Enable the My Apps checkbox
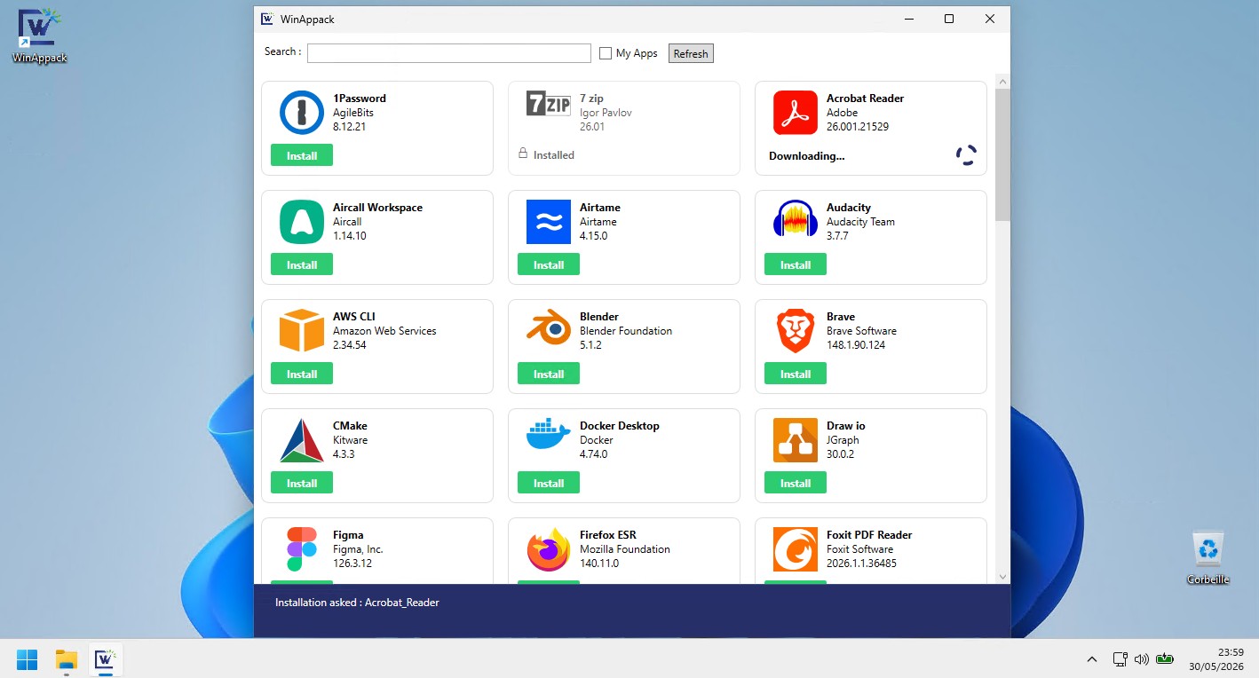1259x678 pixels. [x=606, y=53]
